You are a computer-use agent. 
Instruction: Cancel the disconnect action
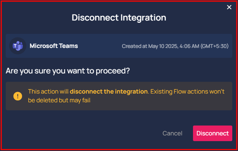172,133
